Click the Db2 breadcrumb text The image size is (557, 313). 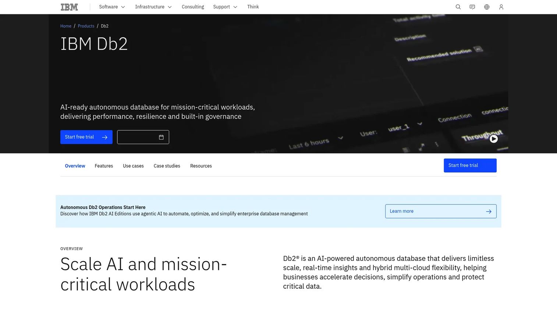coord(104,26)
